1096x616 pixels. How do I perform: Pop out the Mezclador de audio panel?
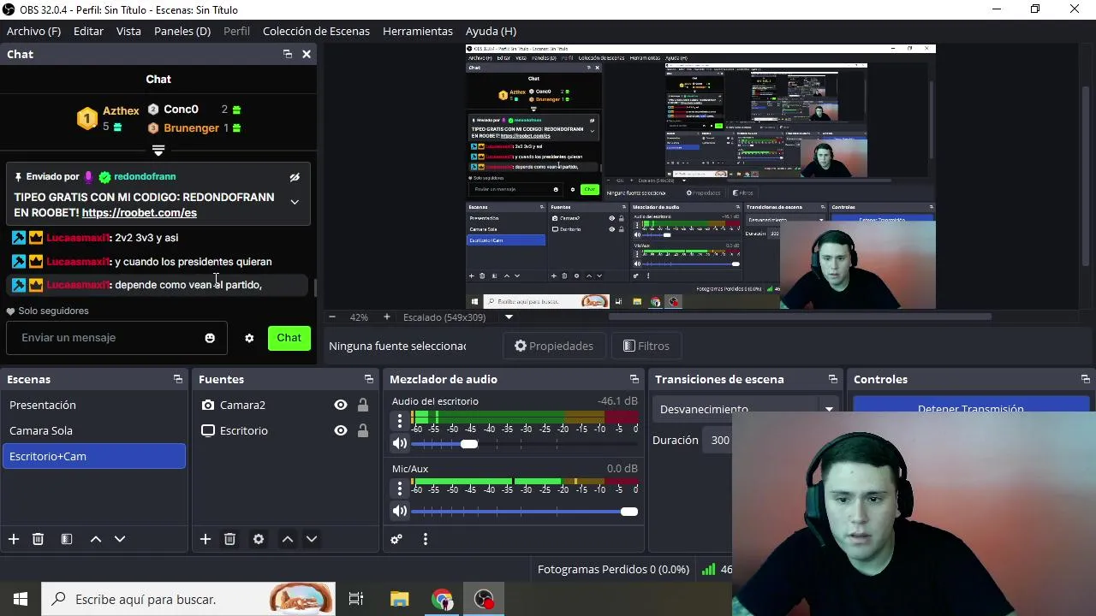[634, 379]
